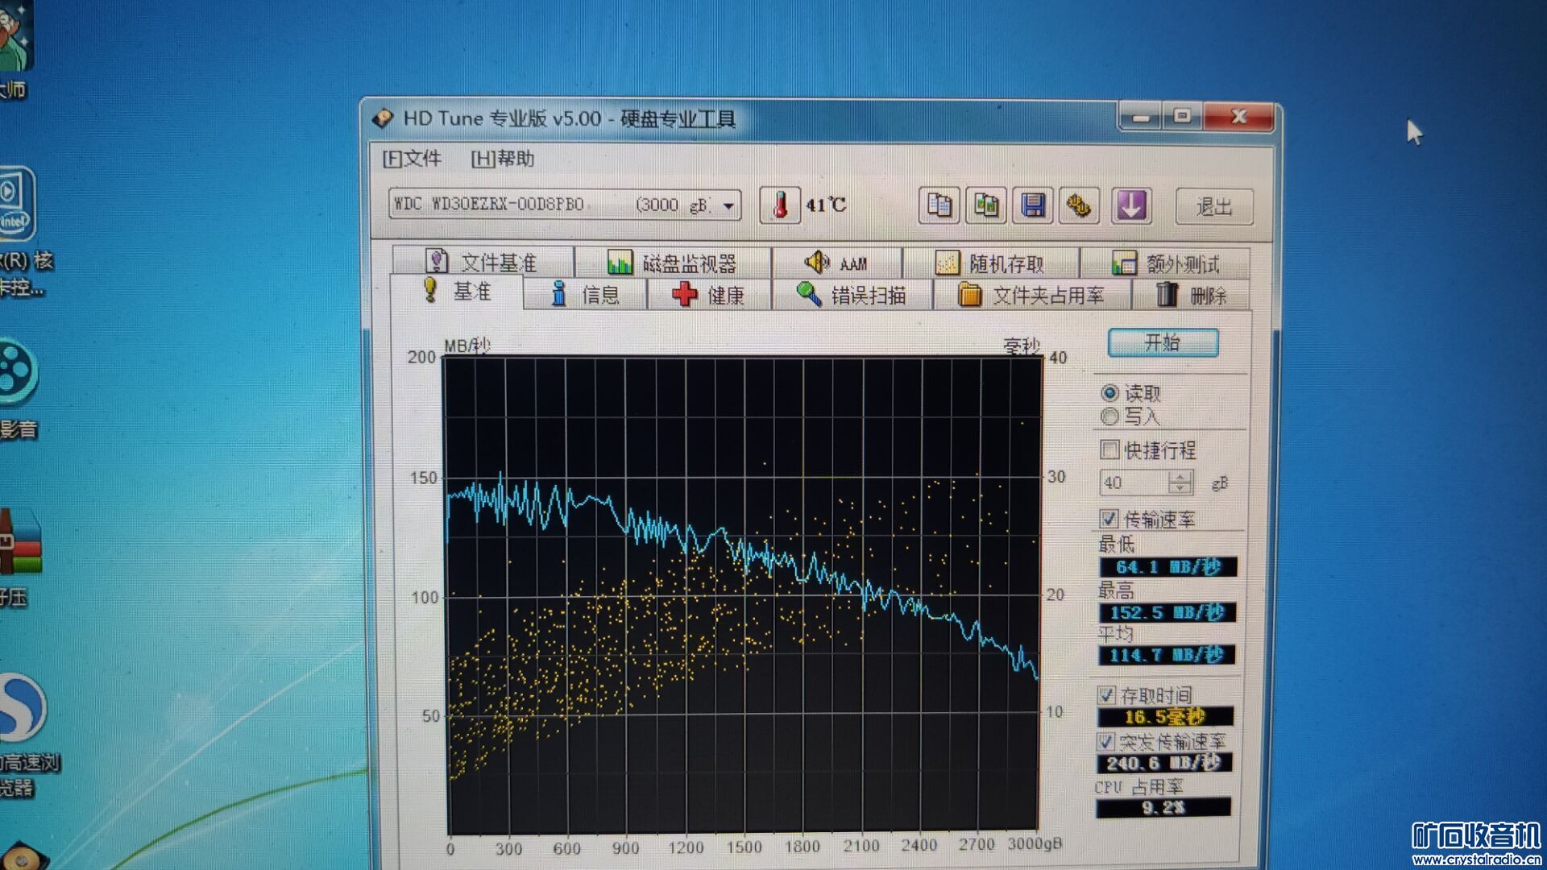This screenshot has width=1547, height=870.
Task: Switch to 随机存取 tab
Action: [x=990, y=263]
